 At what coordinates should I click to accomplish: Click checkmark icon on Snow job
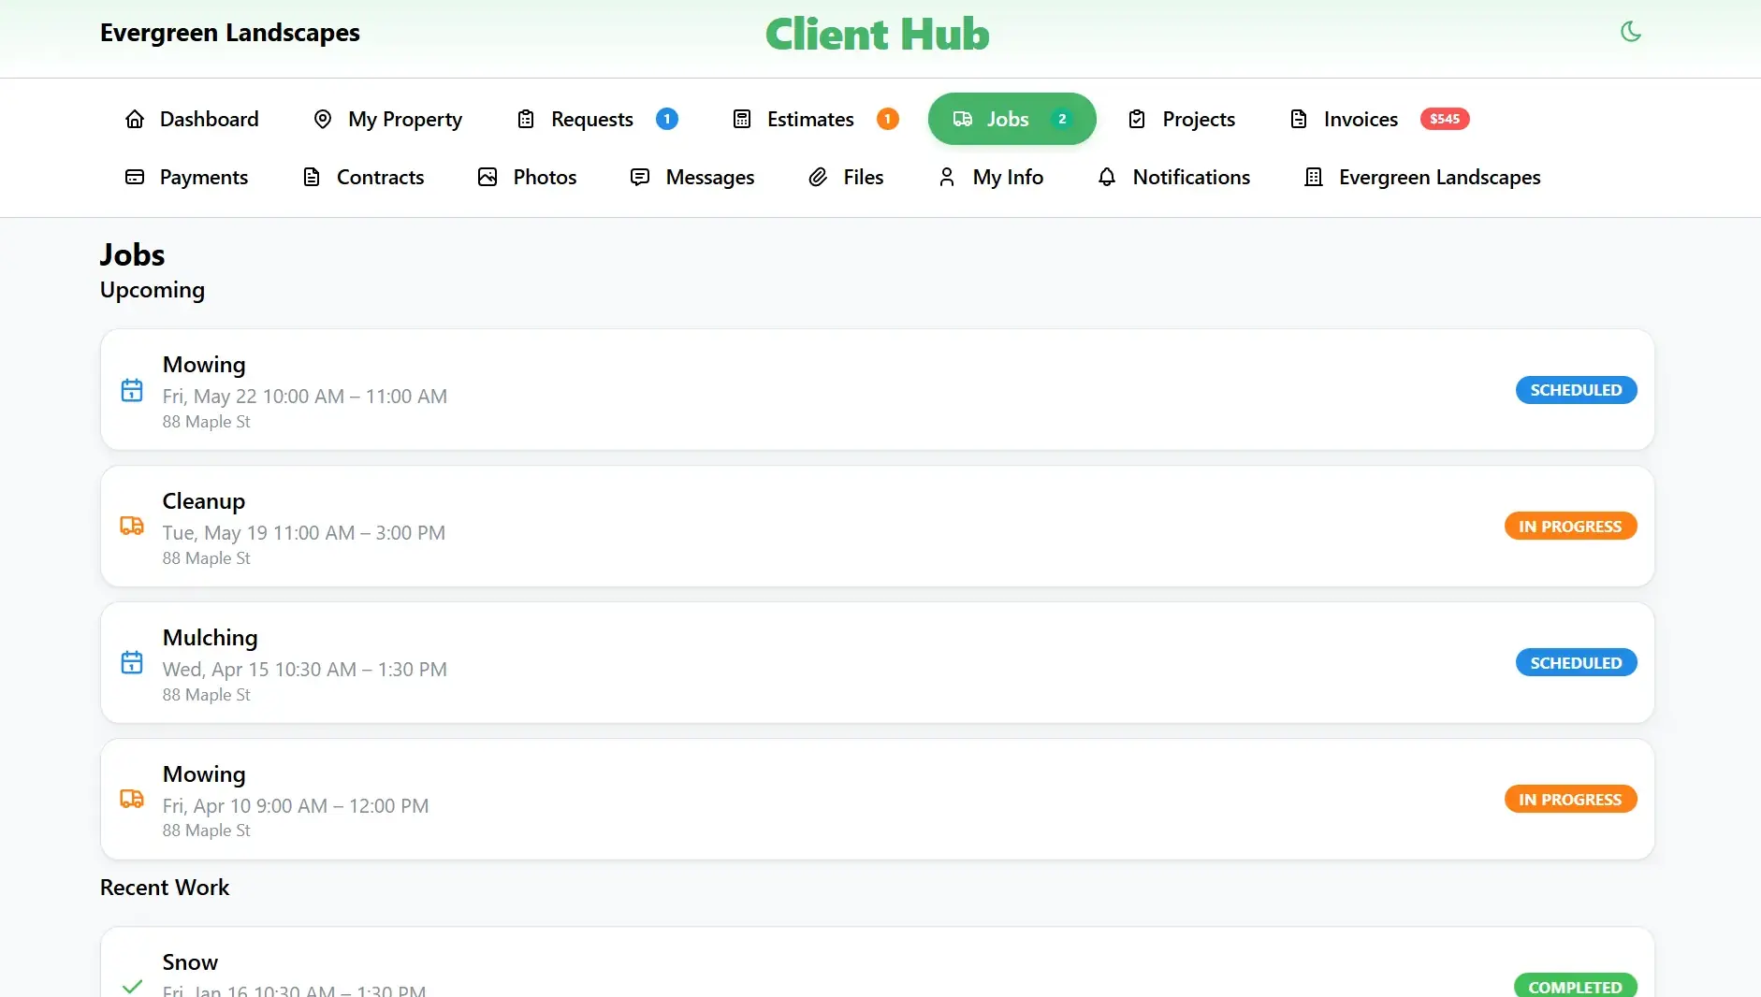(132, 986)
